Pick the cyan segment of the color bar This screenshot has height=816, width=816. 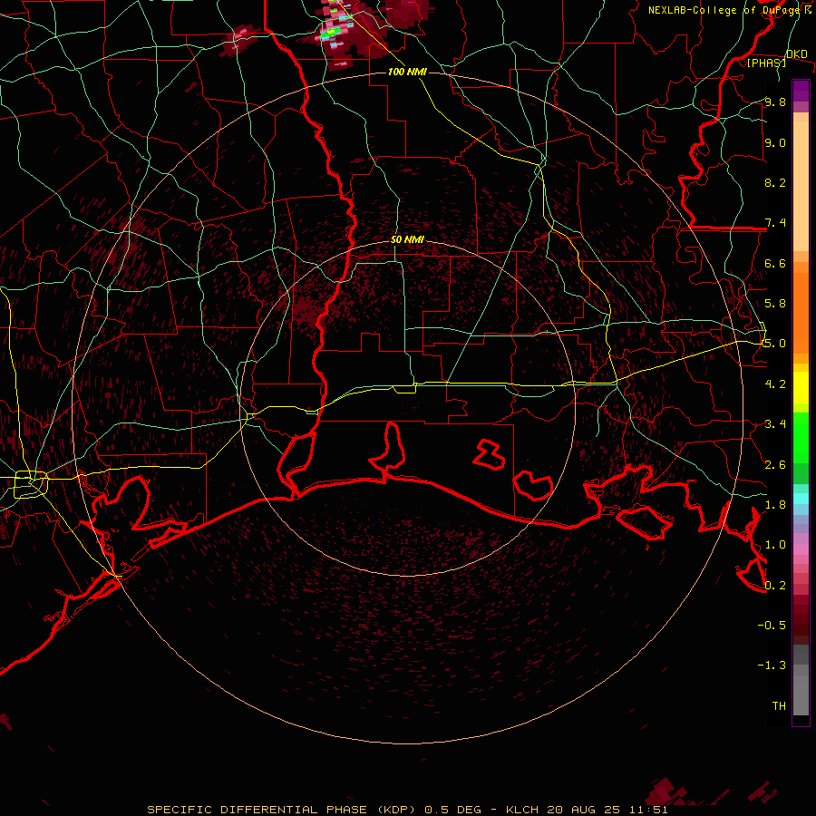point(801,499)
